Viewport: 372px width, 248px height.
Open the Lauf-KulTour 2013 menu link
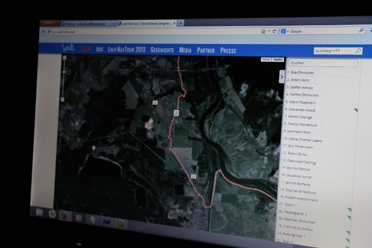pyautogui.click(x=126, y=49)
